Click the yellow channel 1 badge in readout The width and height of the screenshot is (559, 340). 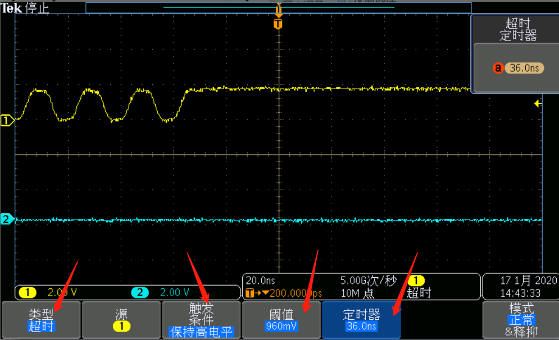point(28,293)
